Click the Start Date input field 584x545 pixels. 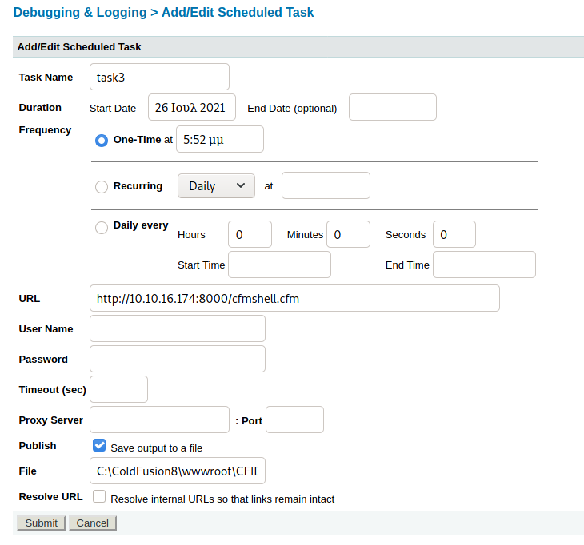tap(192, 107)
